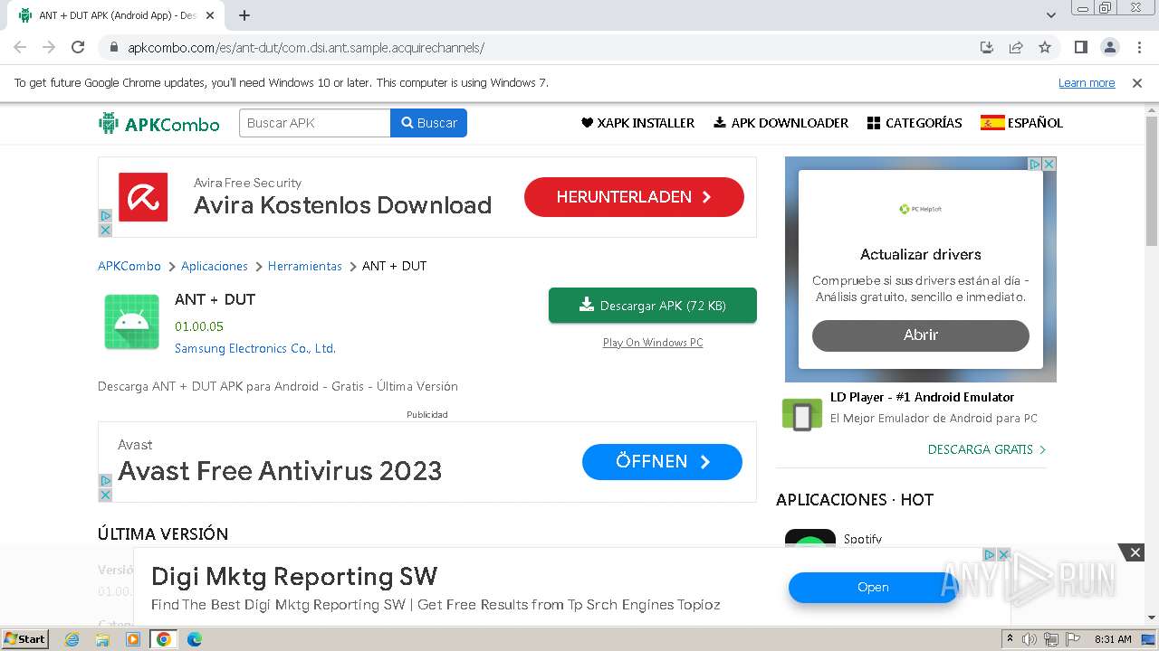
Task: Open the media player taskbar icon
Action: tap(133, 639)
